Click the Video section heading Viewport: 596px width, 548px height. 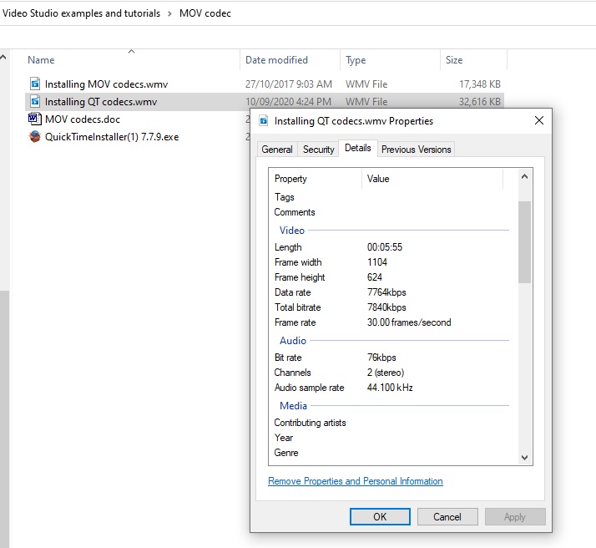(292, 231)
